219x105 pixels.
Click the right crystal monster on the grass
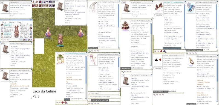(x=80, y=32)
